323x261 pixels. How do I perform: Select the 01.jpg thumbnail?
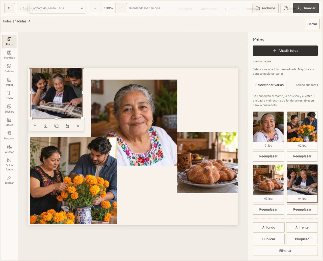[x=268, y=130]
